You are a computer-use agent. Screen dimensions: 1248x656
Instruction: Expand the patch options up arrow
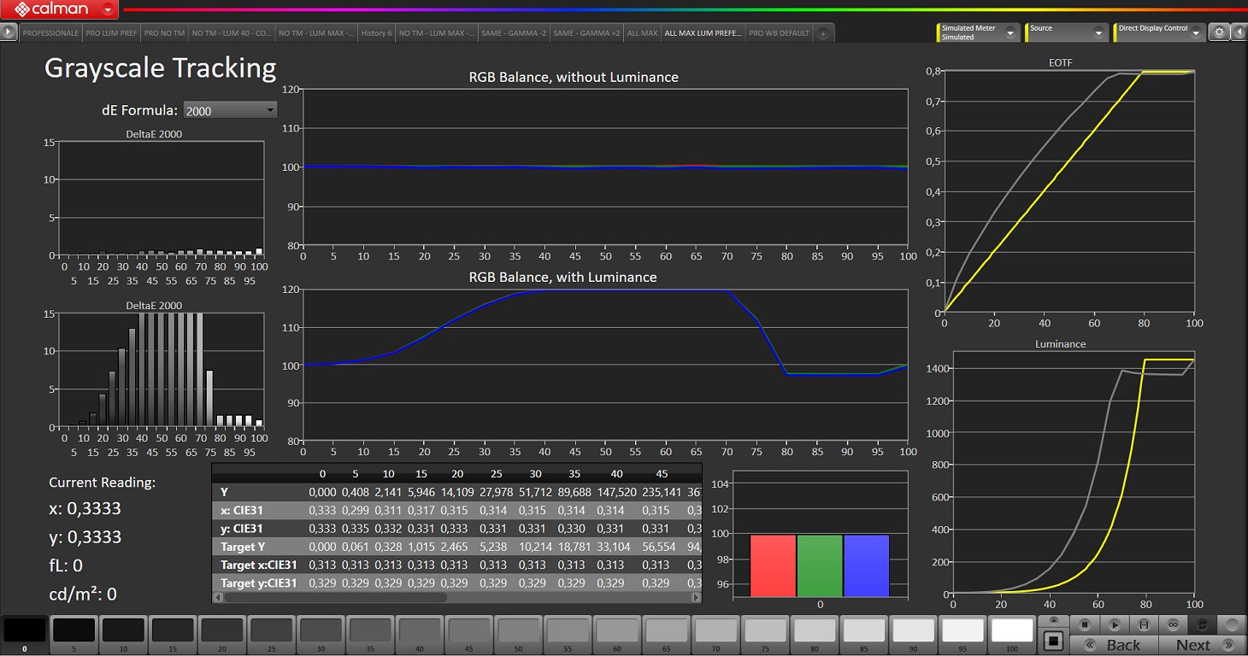tap(1053, 621)
